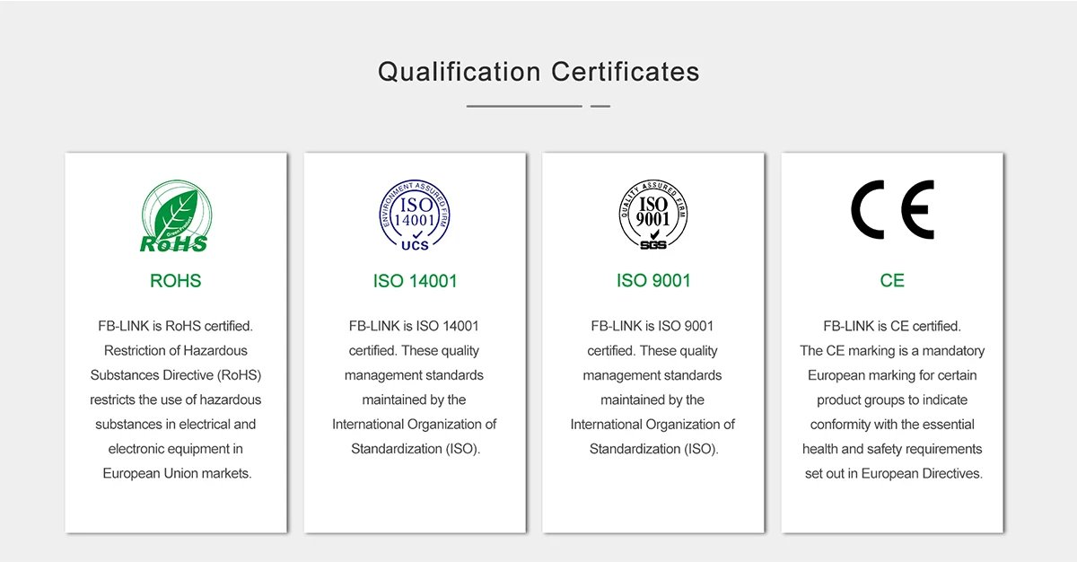Click the CE marking description paragraph
This screenshot has height=562, width=1077.
[x=892, y=400]
